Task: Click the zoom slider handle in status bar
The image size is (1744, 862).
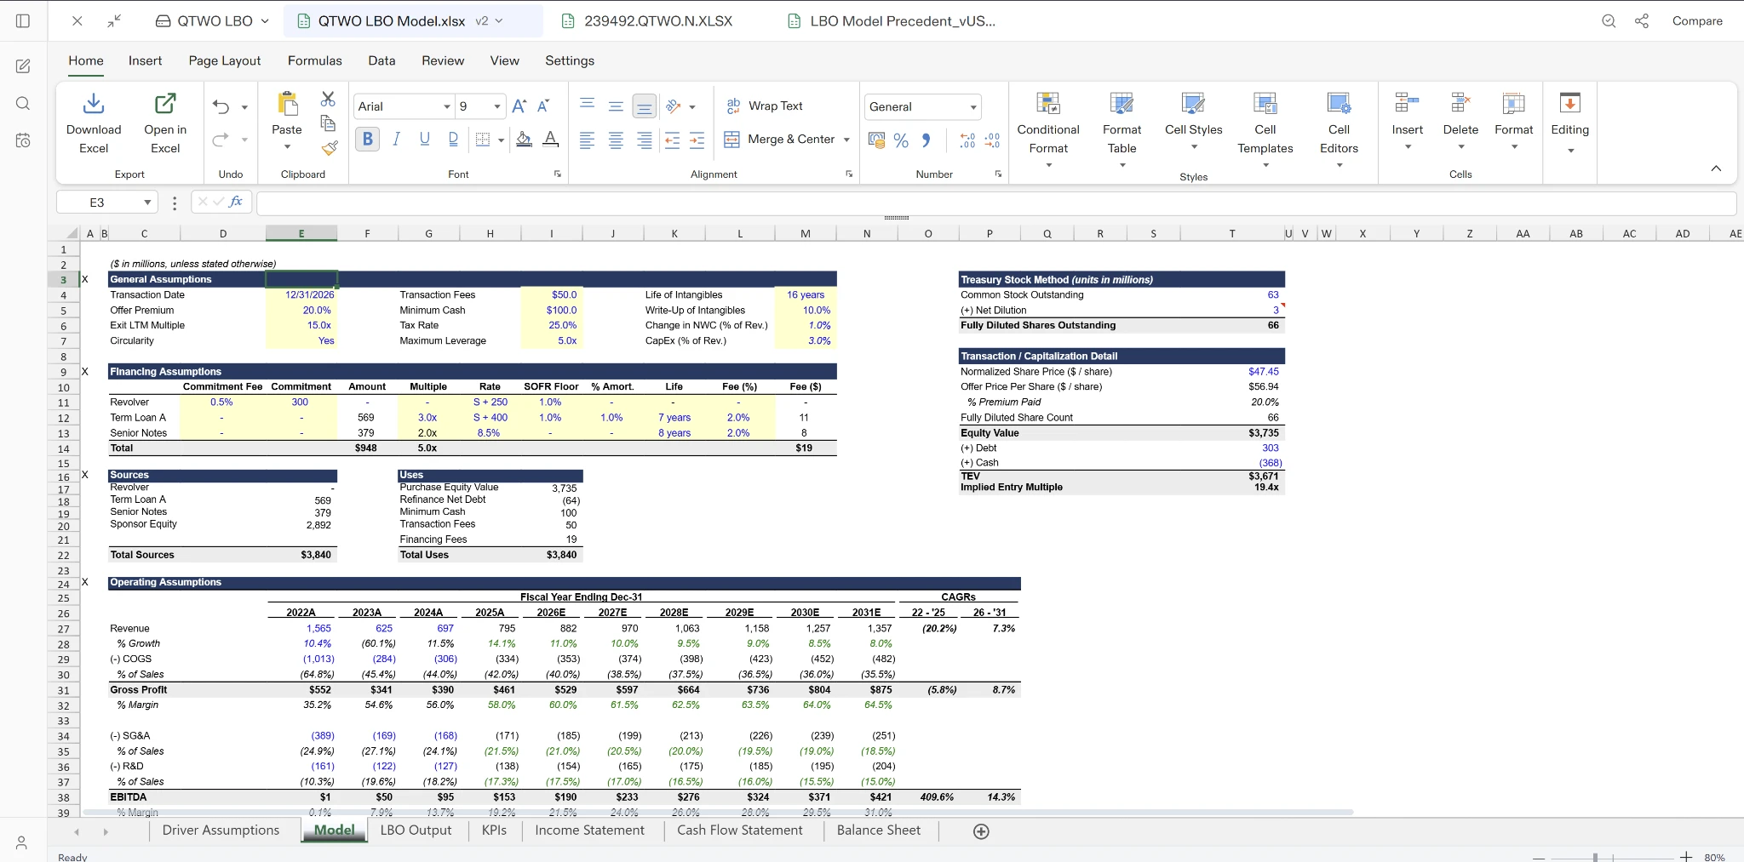Action: [x=1595, y=857]
